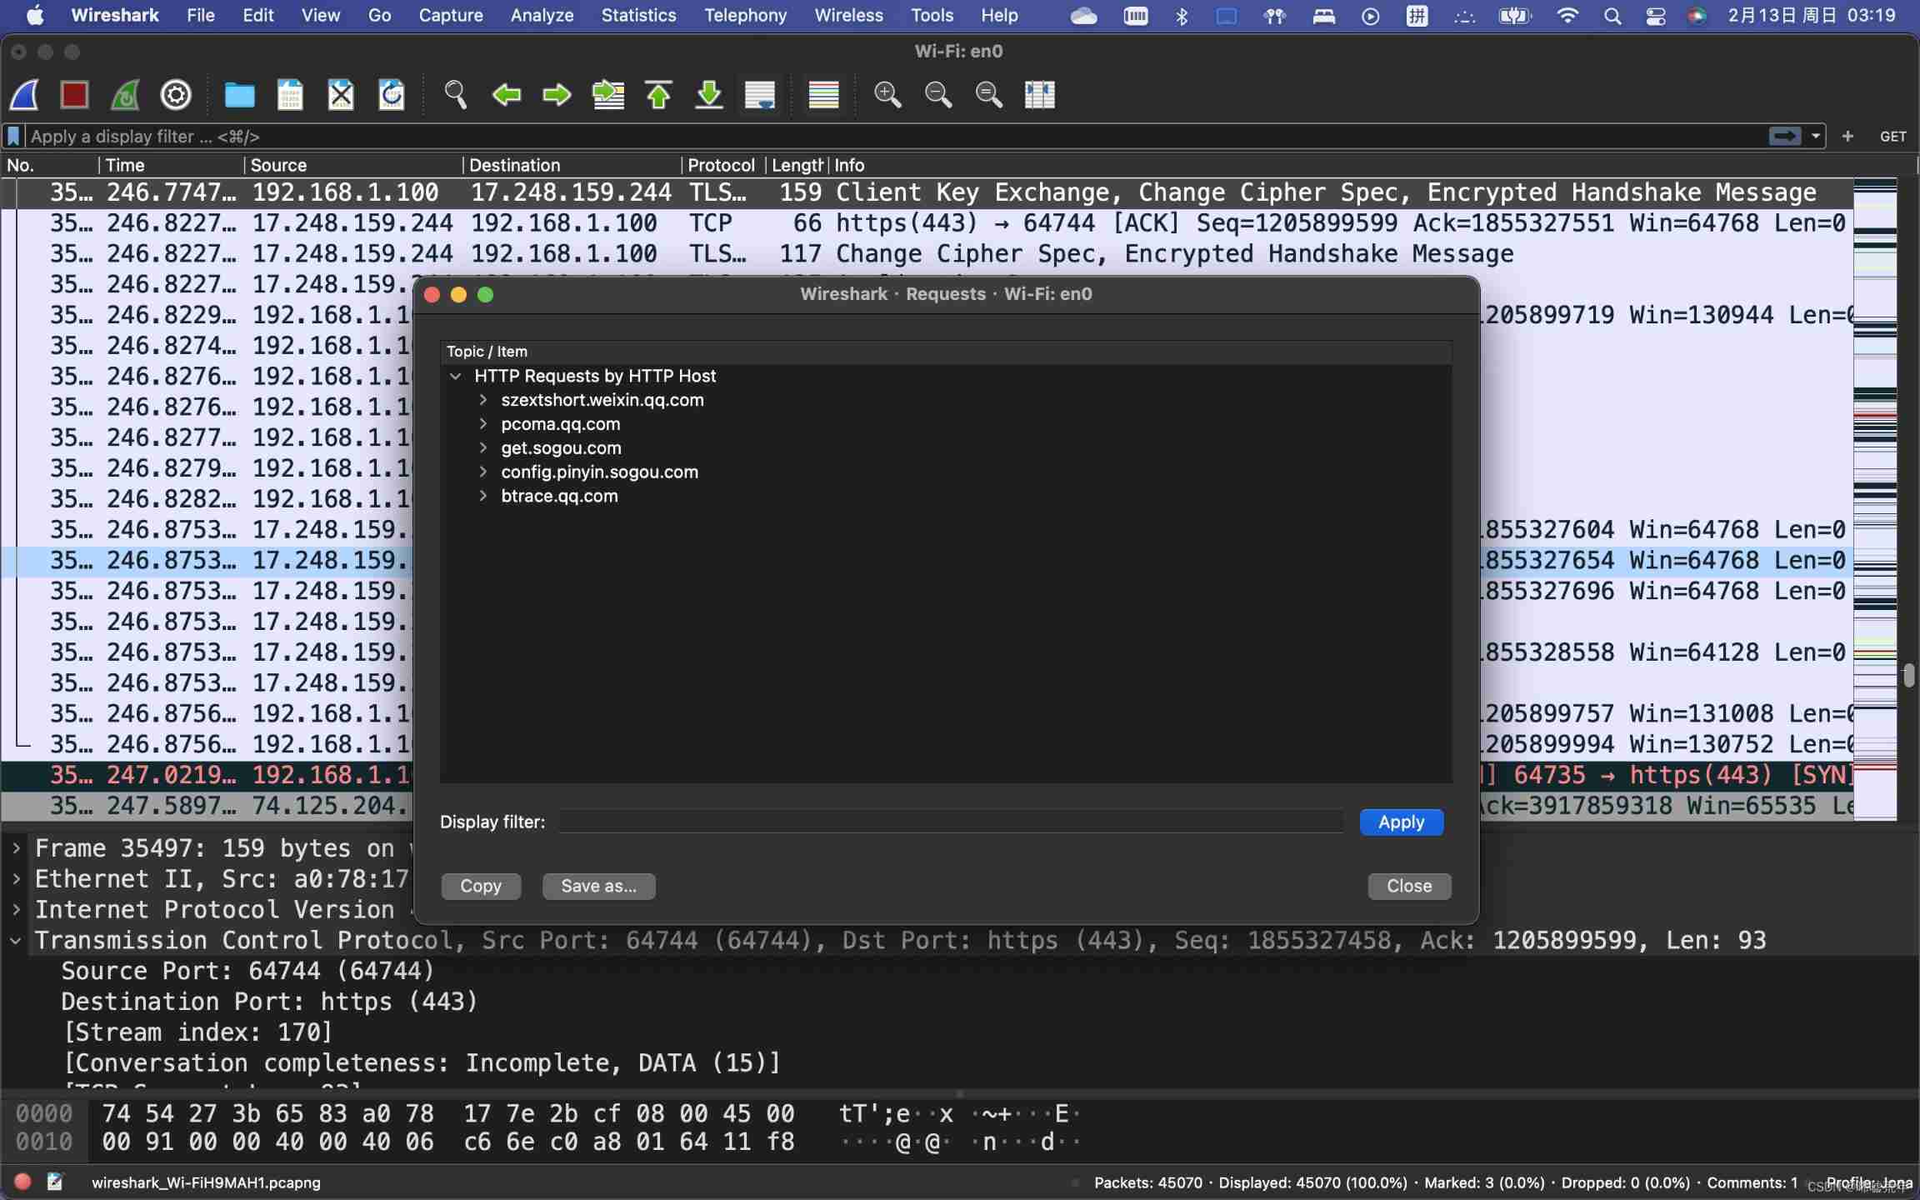Toggle packet list colorization

[823, 95]
